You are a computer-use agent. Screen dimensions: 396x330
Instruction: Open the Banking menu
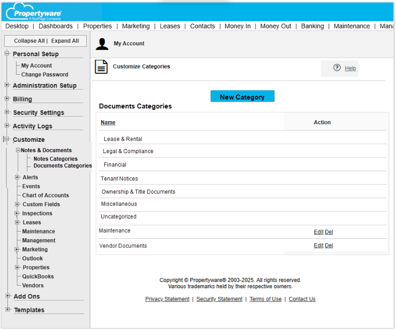pyautogui.click(x=312, y=26)
